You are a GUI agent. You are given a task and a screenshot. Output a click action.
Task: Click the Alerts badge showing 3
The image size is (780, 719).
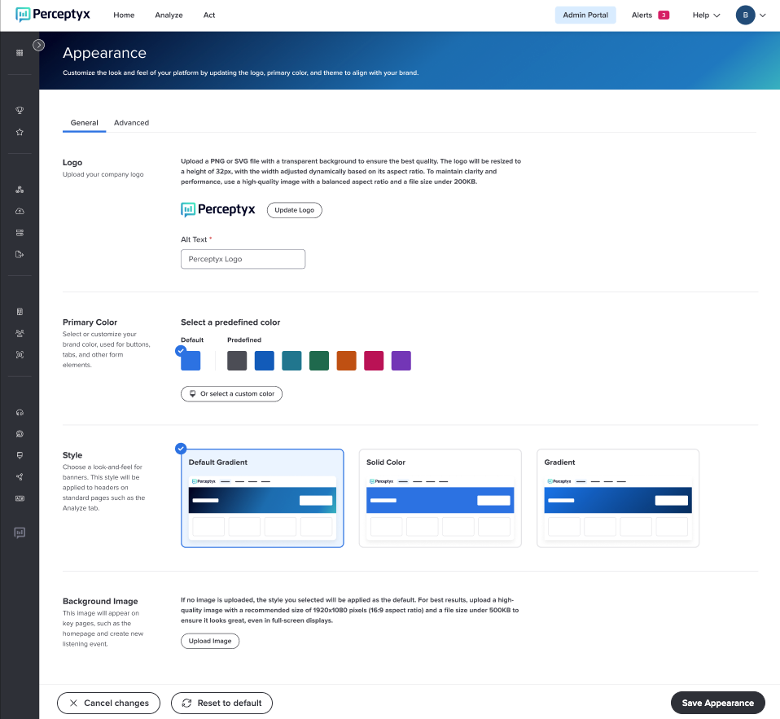point(664,15)
